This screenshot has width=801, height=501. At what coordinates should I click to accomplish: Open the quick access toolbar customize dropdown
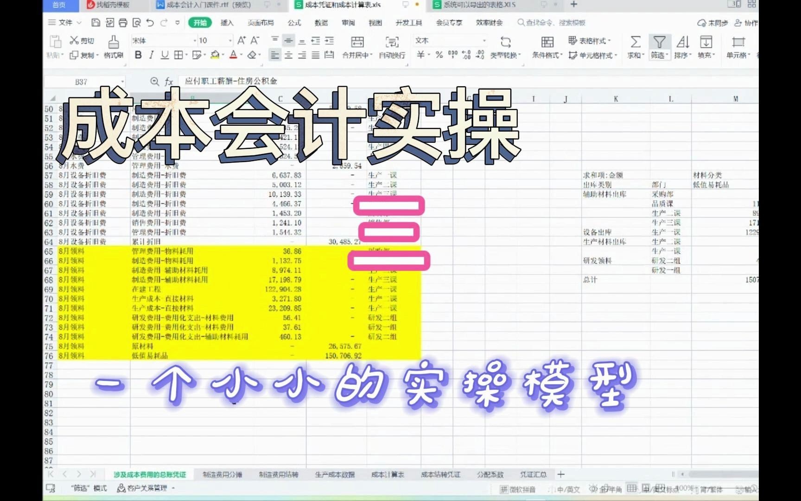(x=177, y=23)
